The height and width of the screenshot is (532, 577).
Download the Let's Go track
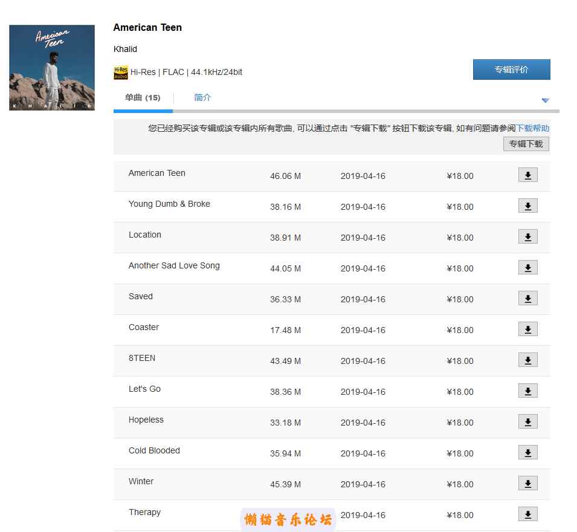pyautogui.click(x=527, y=391)
